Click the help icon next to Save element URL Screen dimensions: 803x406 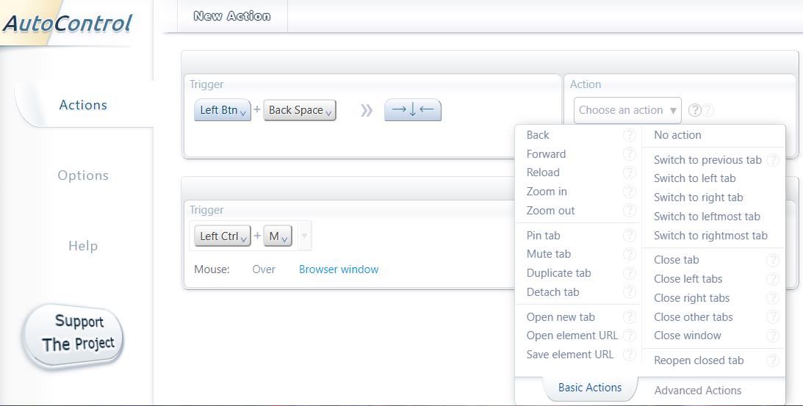click(x=630, y=355)
